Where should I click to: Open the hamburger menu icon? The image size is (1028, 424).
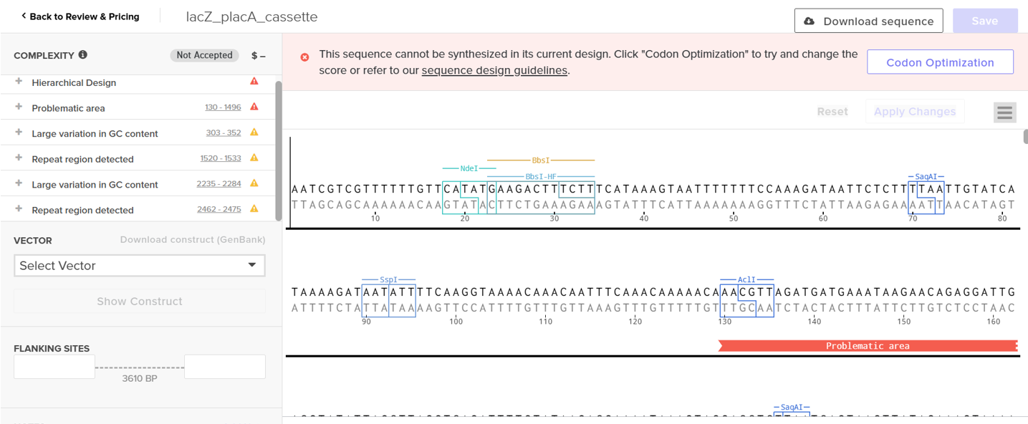pyautogui.click(x=1004, y=112)
